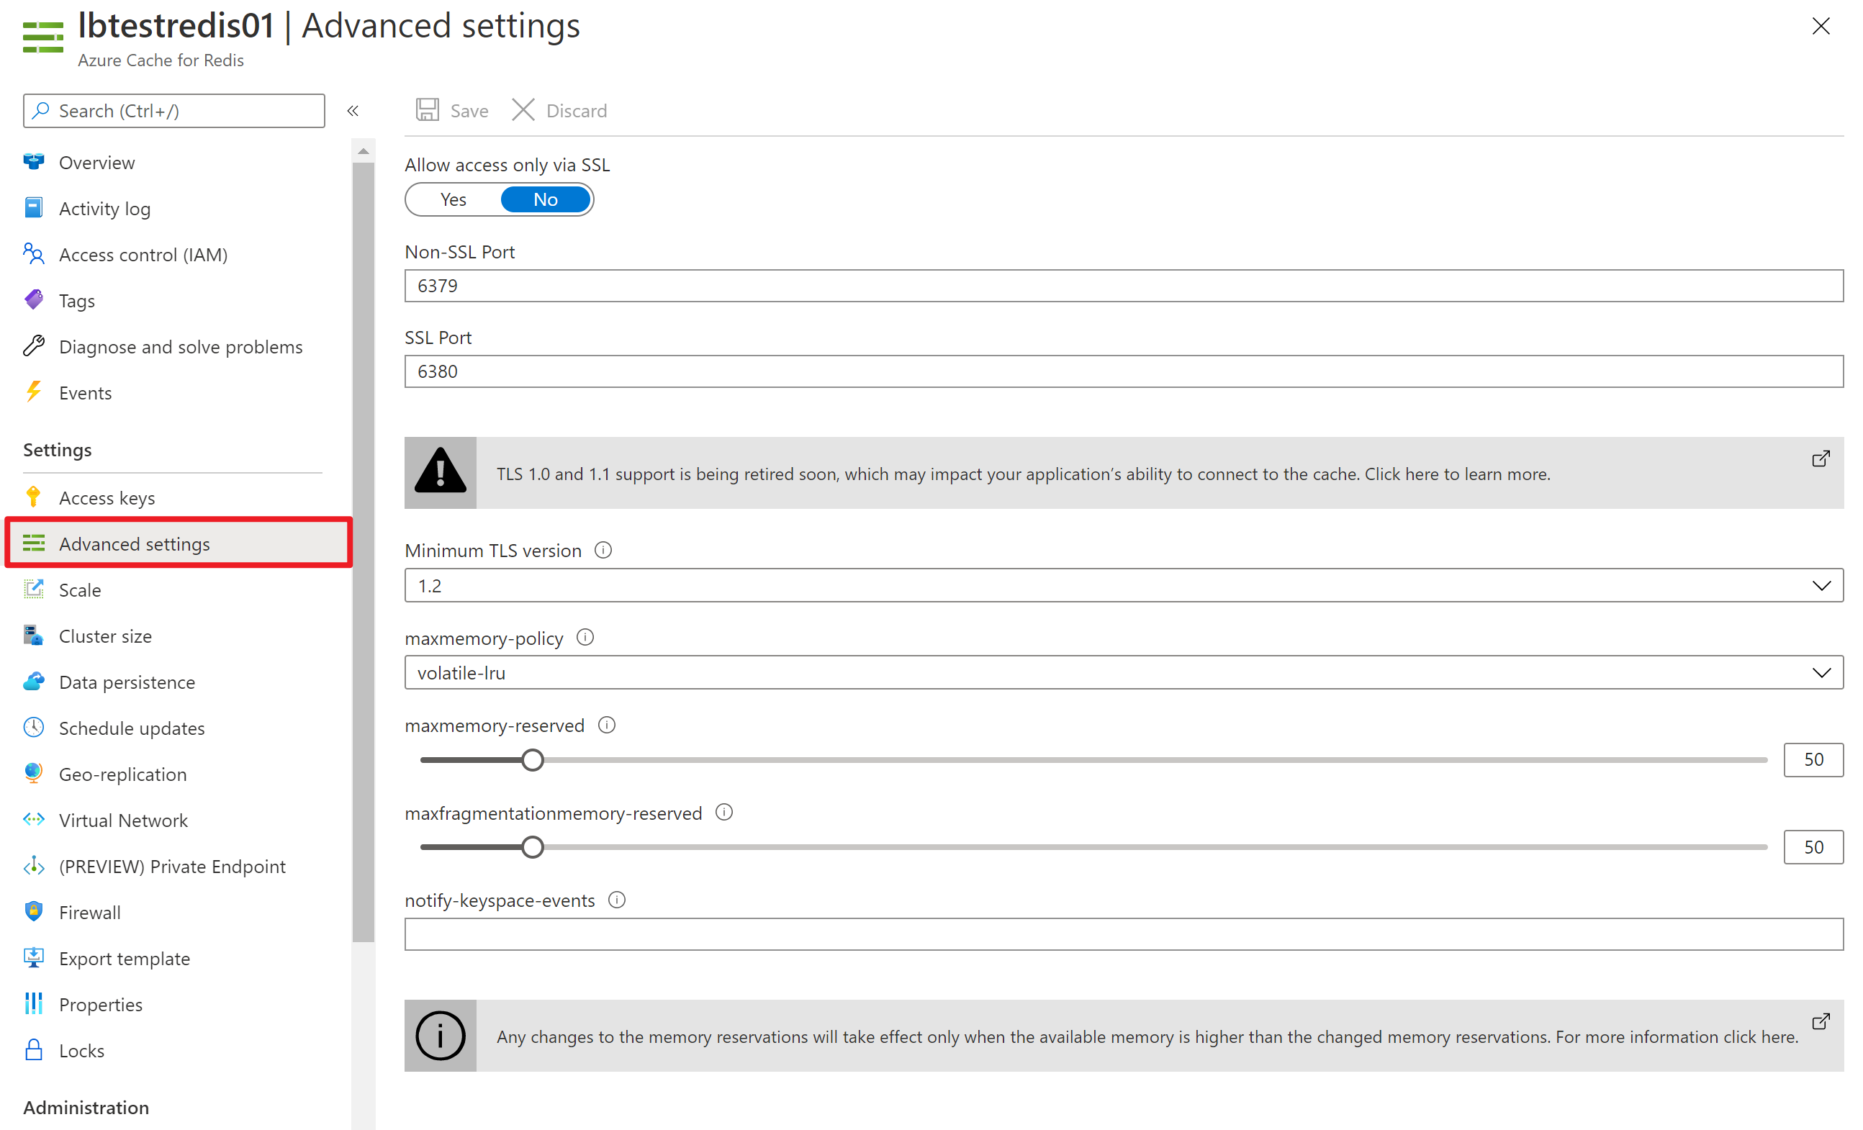Select No for SSL-only access
Screen dimensions: 1863x1130
point(545,199)
